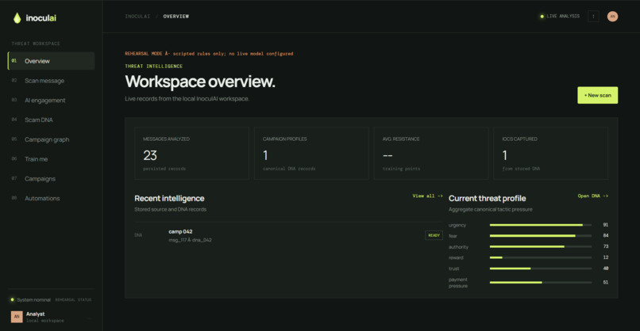Screen dimensions: 640x331
Task: Click the + New scan button
Action: pos(597,95)
